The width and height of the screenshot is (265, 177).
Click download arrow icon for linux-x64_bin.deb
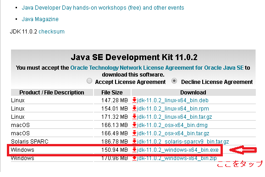134,100
